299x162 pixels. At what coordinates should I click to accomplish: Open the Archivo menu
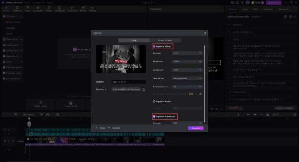27,3
